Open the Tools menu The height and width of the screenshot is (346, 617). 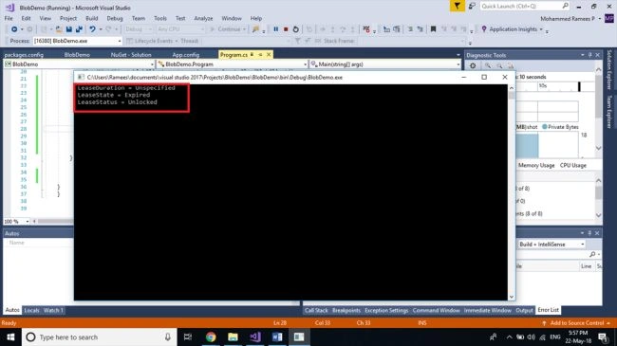coord(160,18)
